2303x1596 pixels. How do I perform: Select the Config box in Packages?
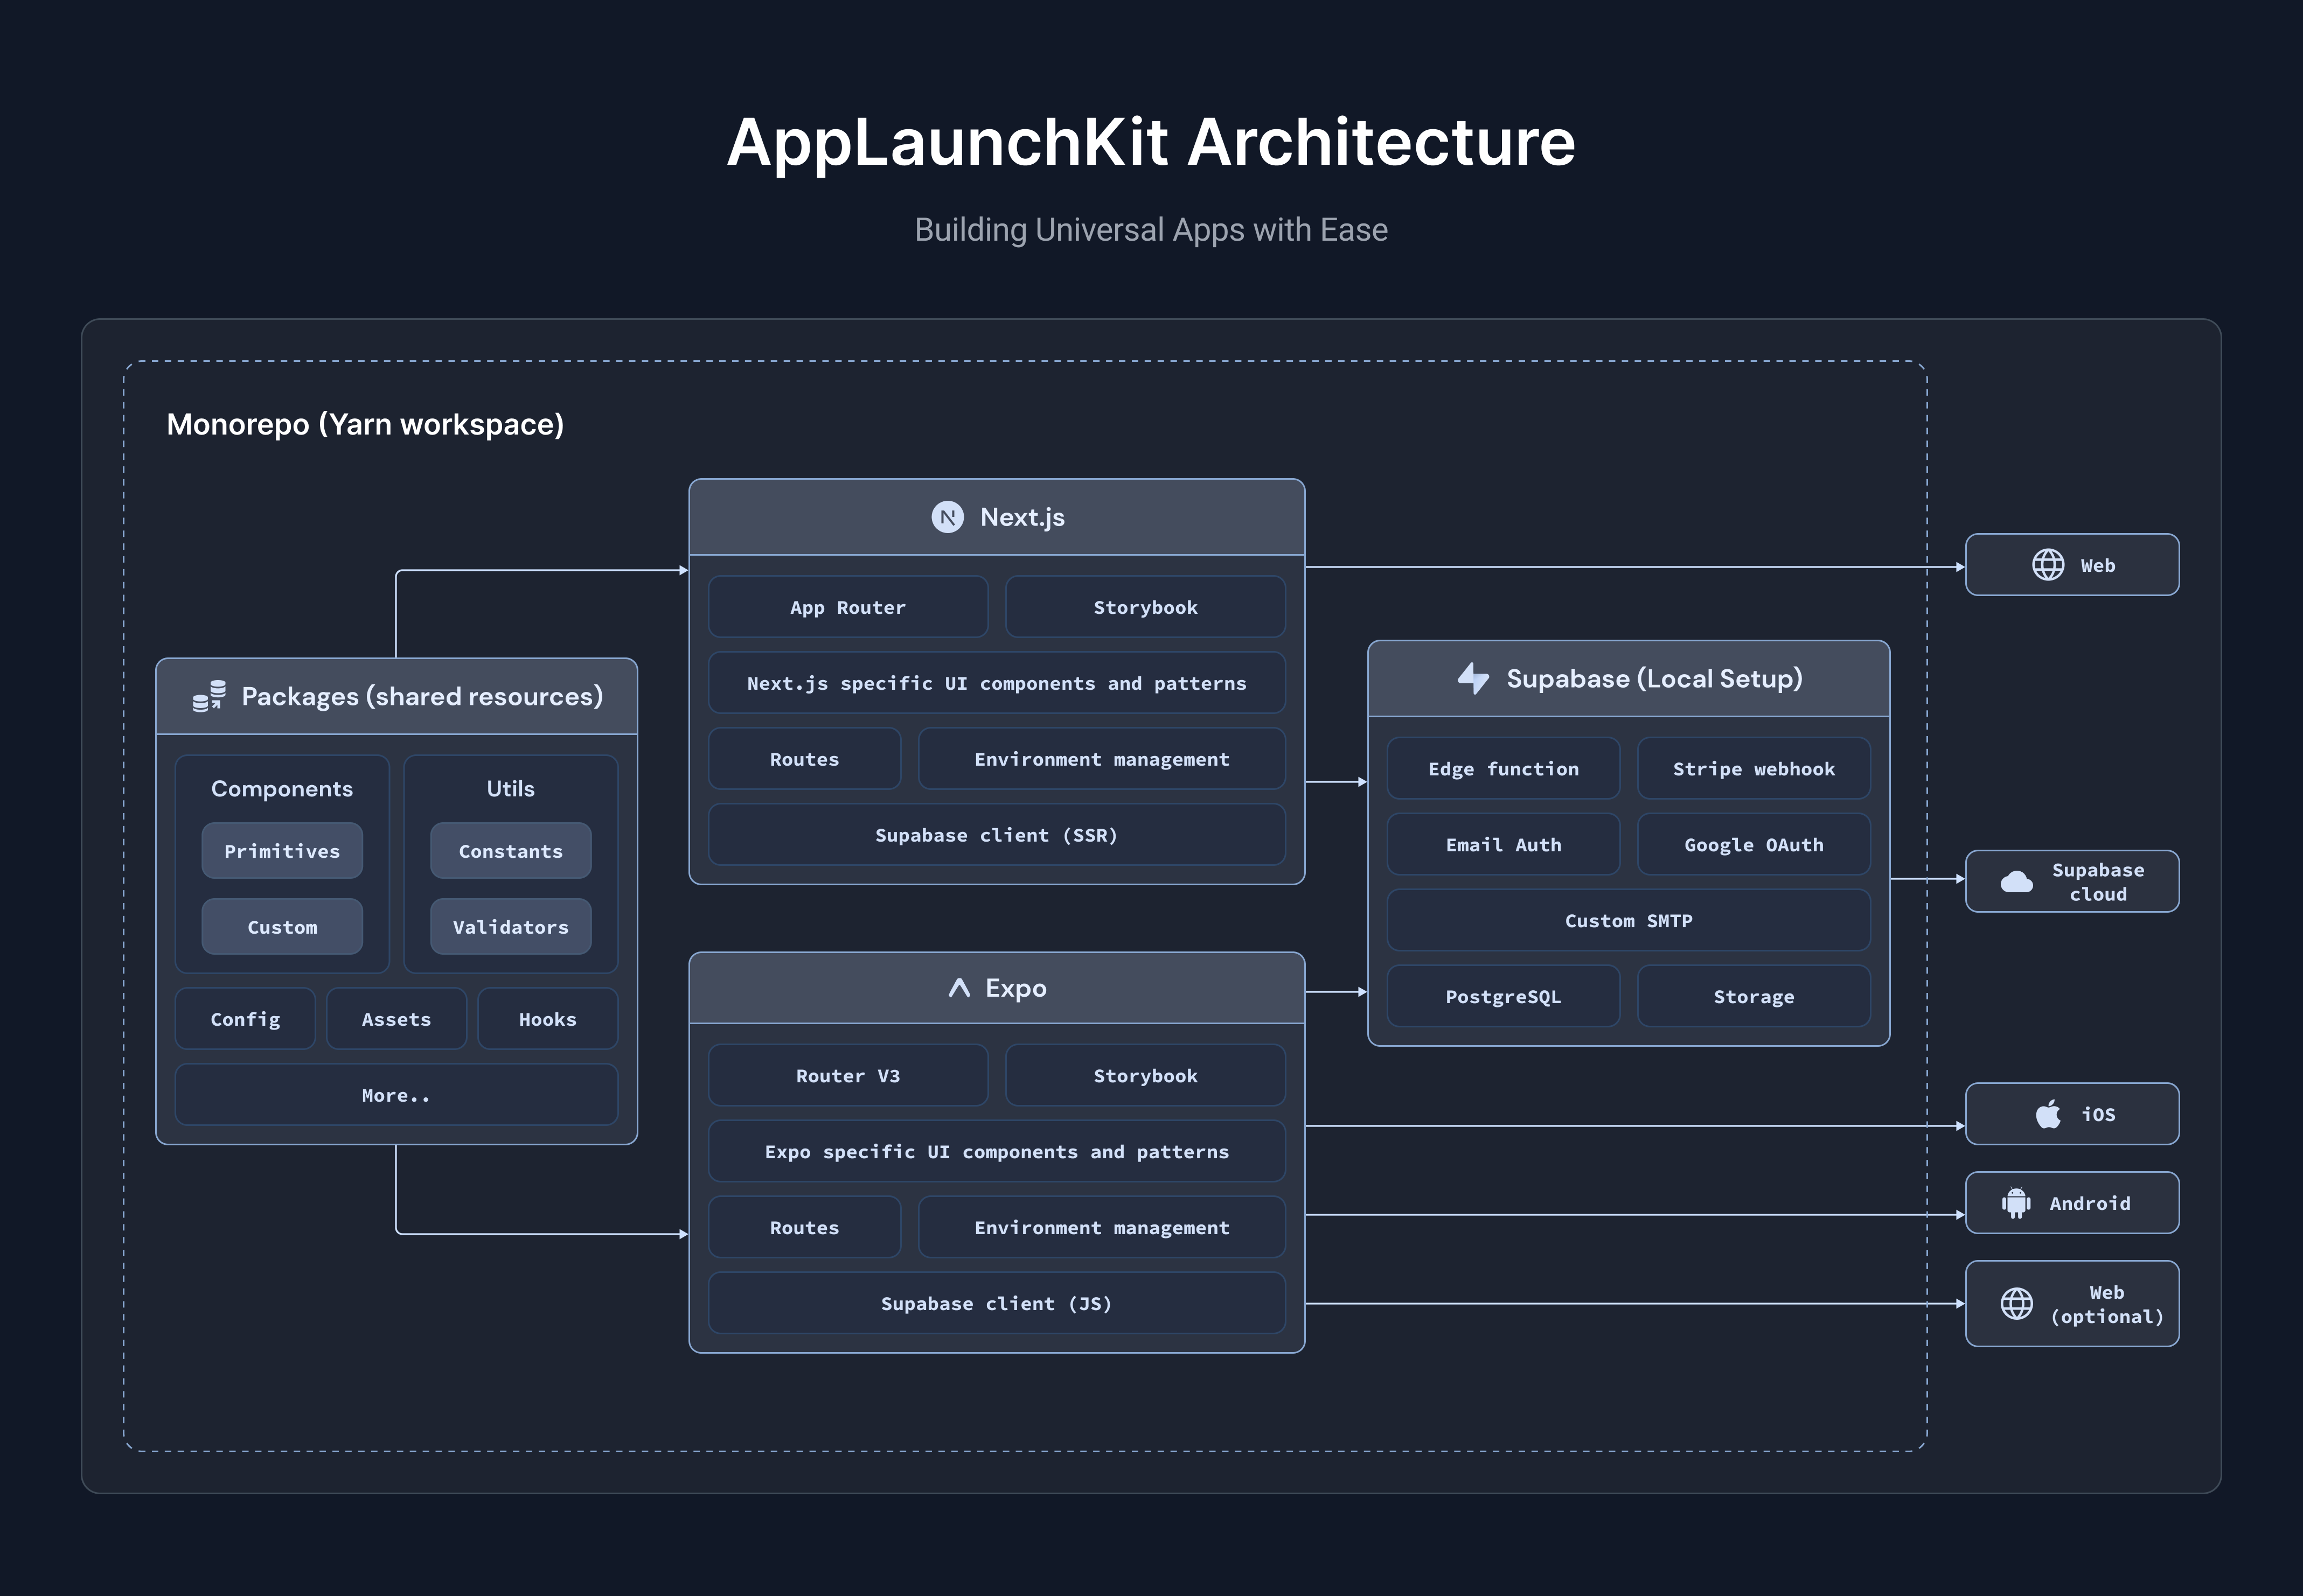click(x=245, y=1019)
